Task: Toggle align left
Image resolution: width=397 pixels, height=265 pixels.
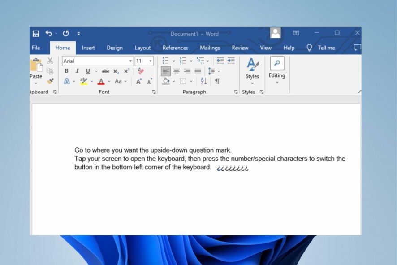Action: pyautogui.click(x=166, y=71)
